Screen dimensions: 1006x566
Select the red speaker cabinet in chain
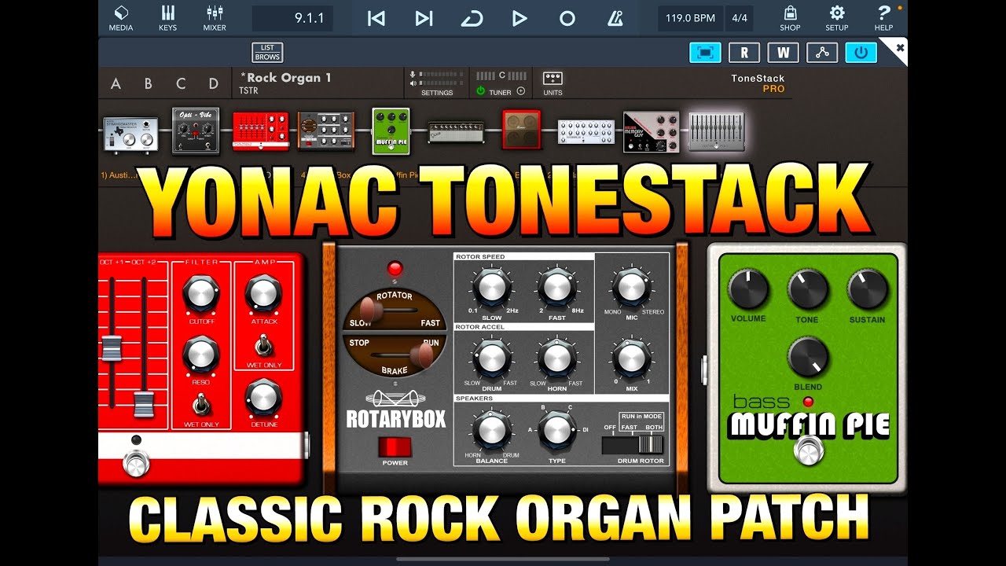pos(522,130)
